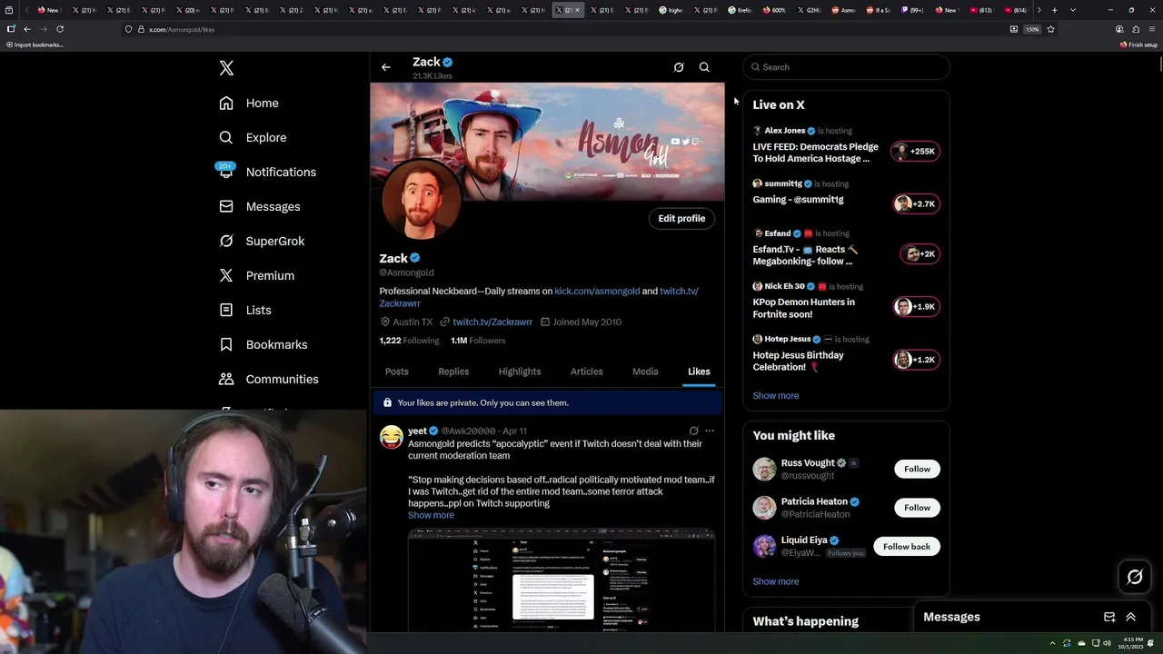Follow back Liquid Eiya
This screenshot has width=1163, height=654.
point(907,546)
